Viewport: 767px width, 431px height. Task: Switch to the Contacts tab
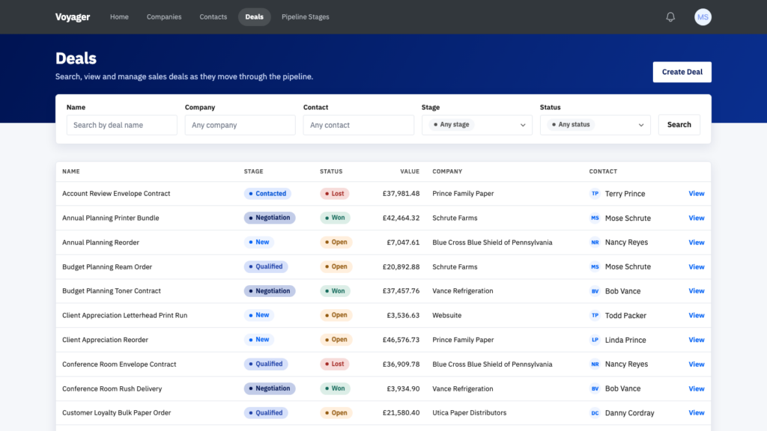(x=213, y=17)
